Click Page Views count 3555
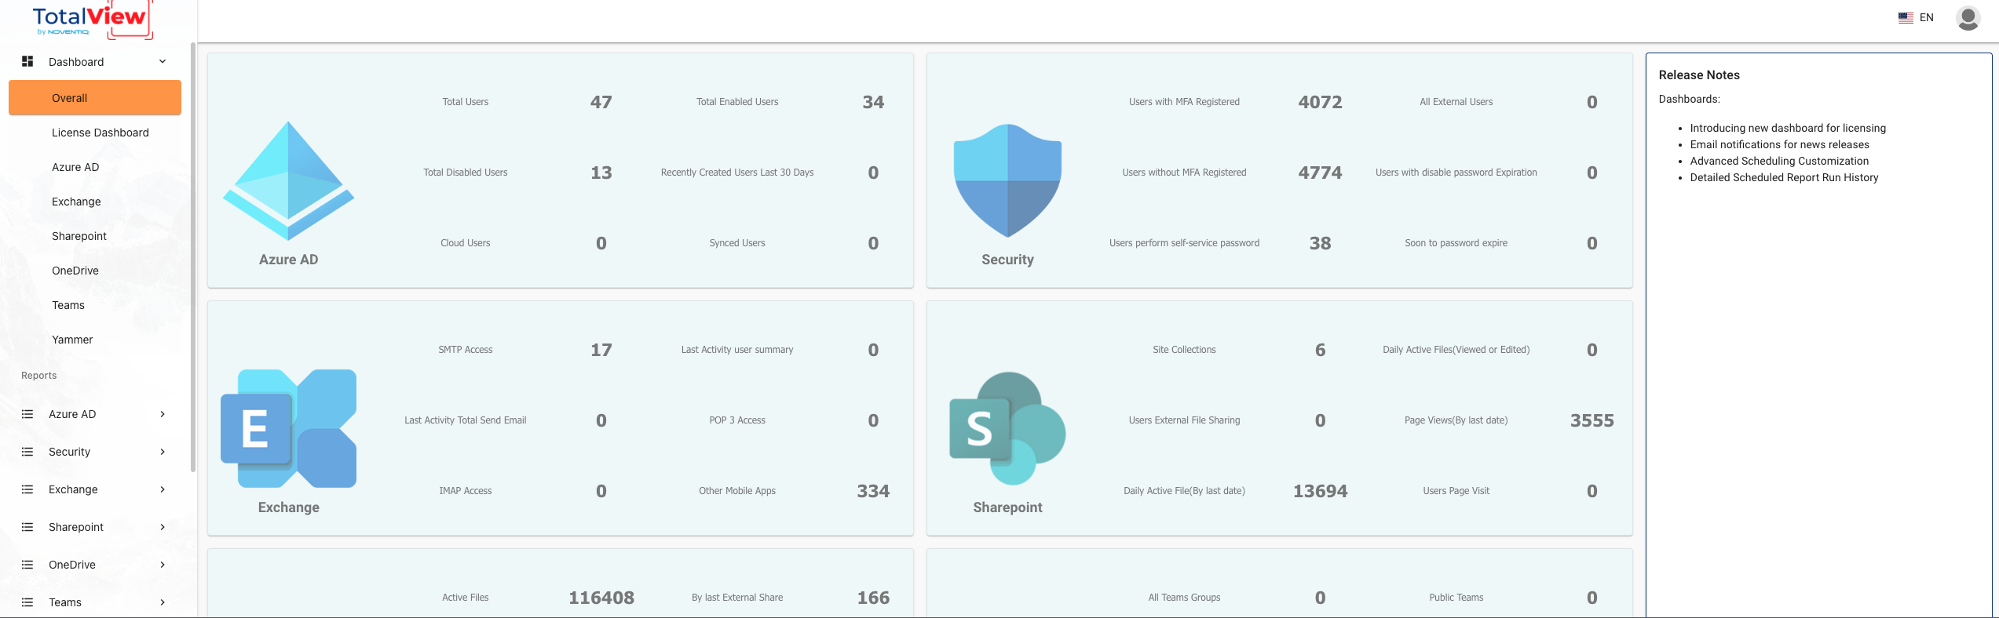Image resolution: width=1999 pixels, height=618 pixels. pos(1592,420)
